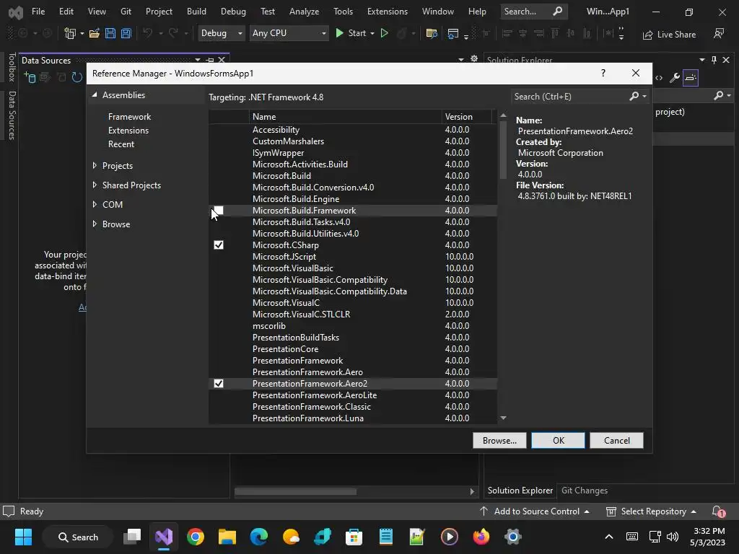Image resolution: width=739 pixels, height=554 pixels.
Task: Open Microsoft Edge from the taskbar
Action: 259,537
